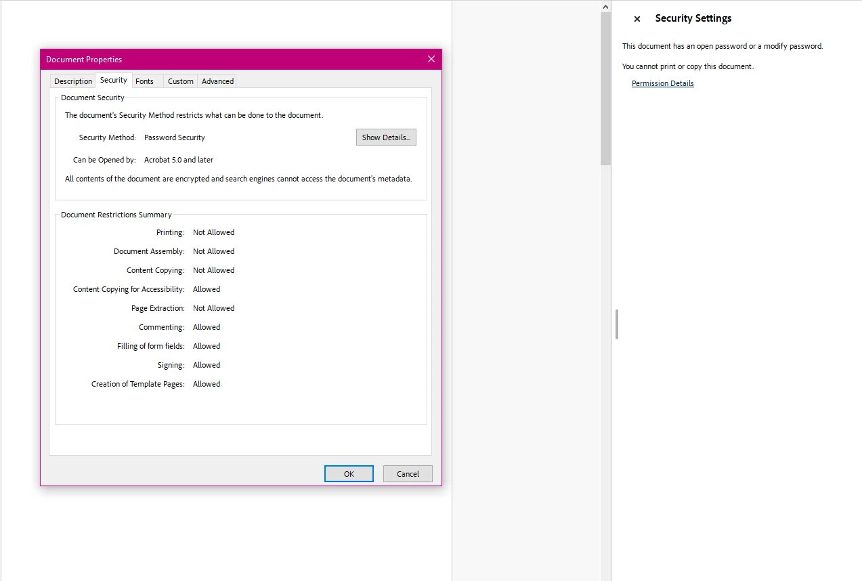862x581 pixels.
Task: Click the thin scrollbar beside the Security Settings panel
Action: tap(616, 324)
